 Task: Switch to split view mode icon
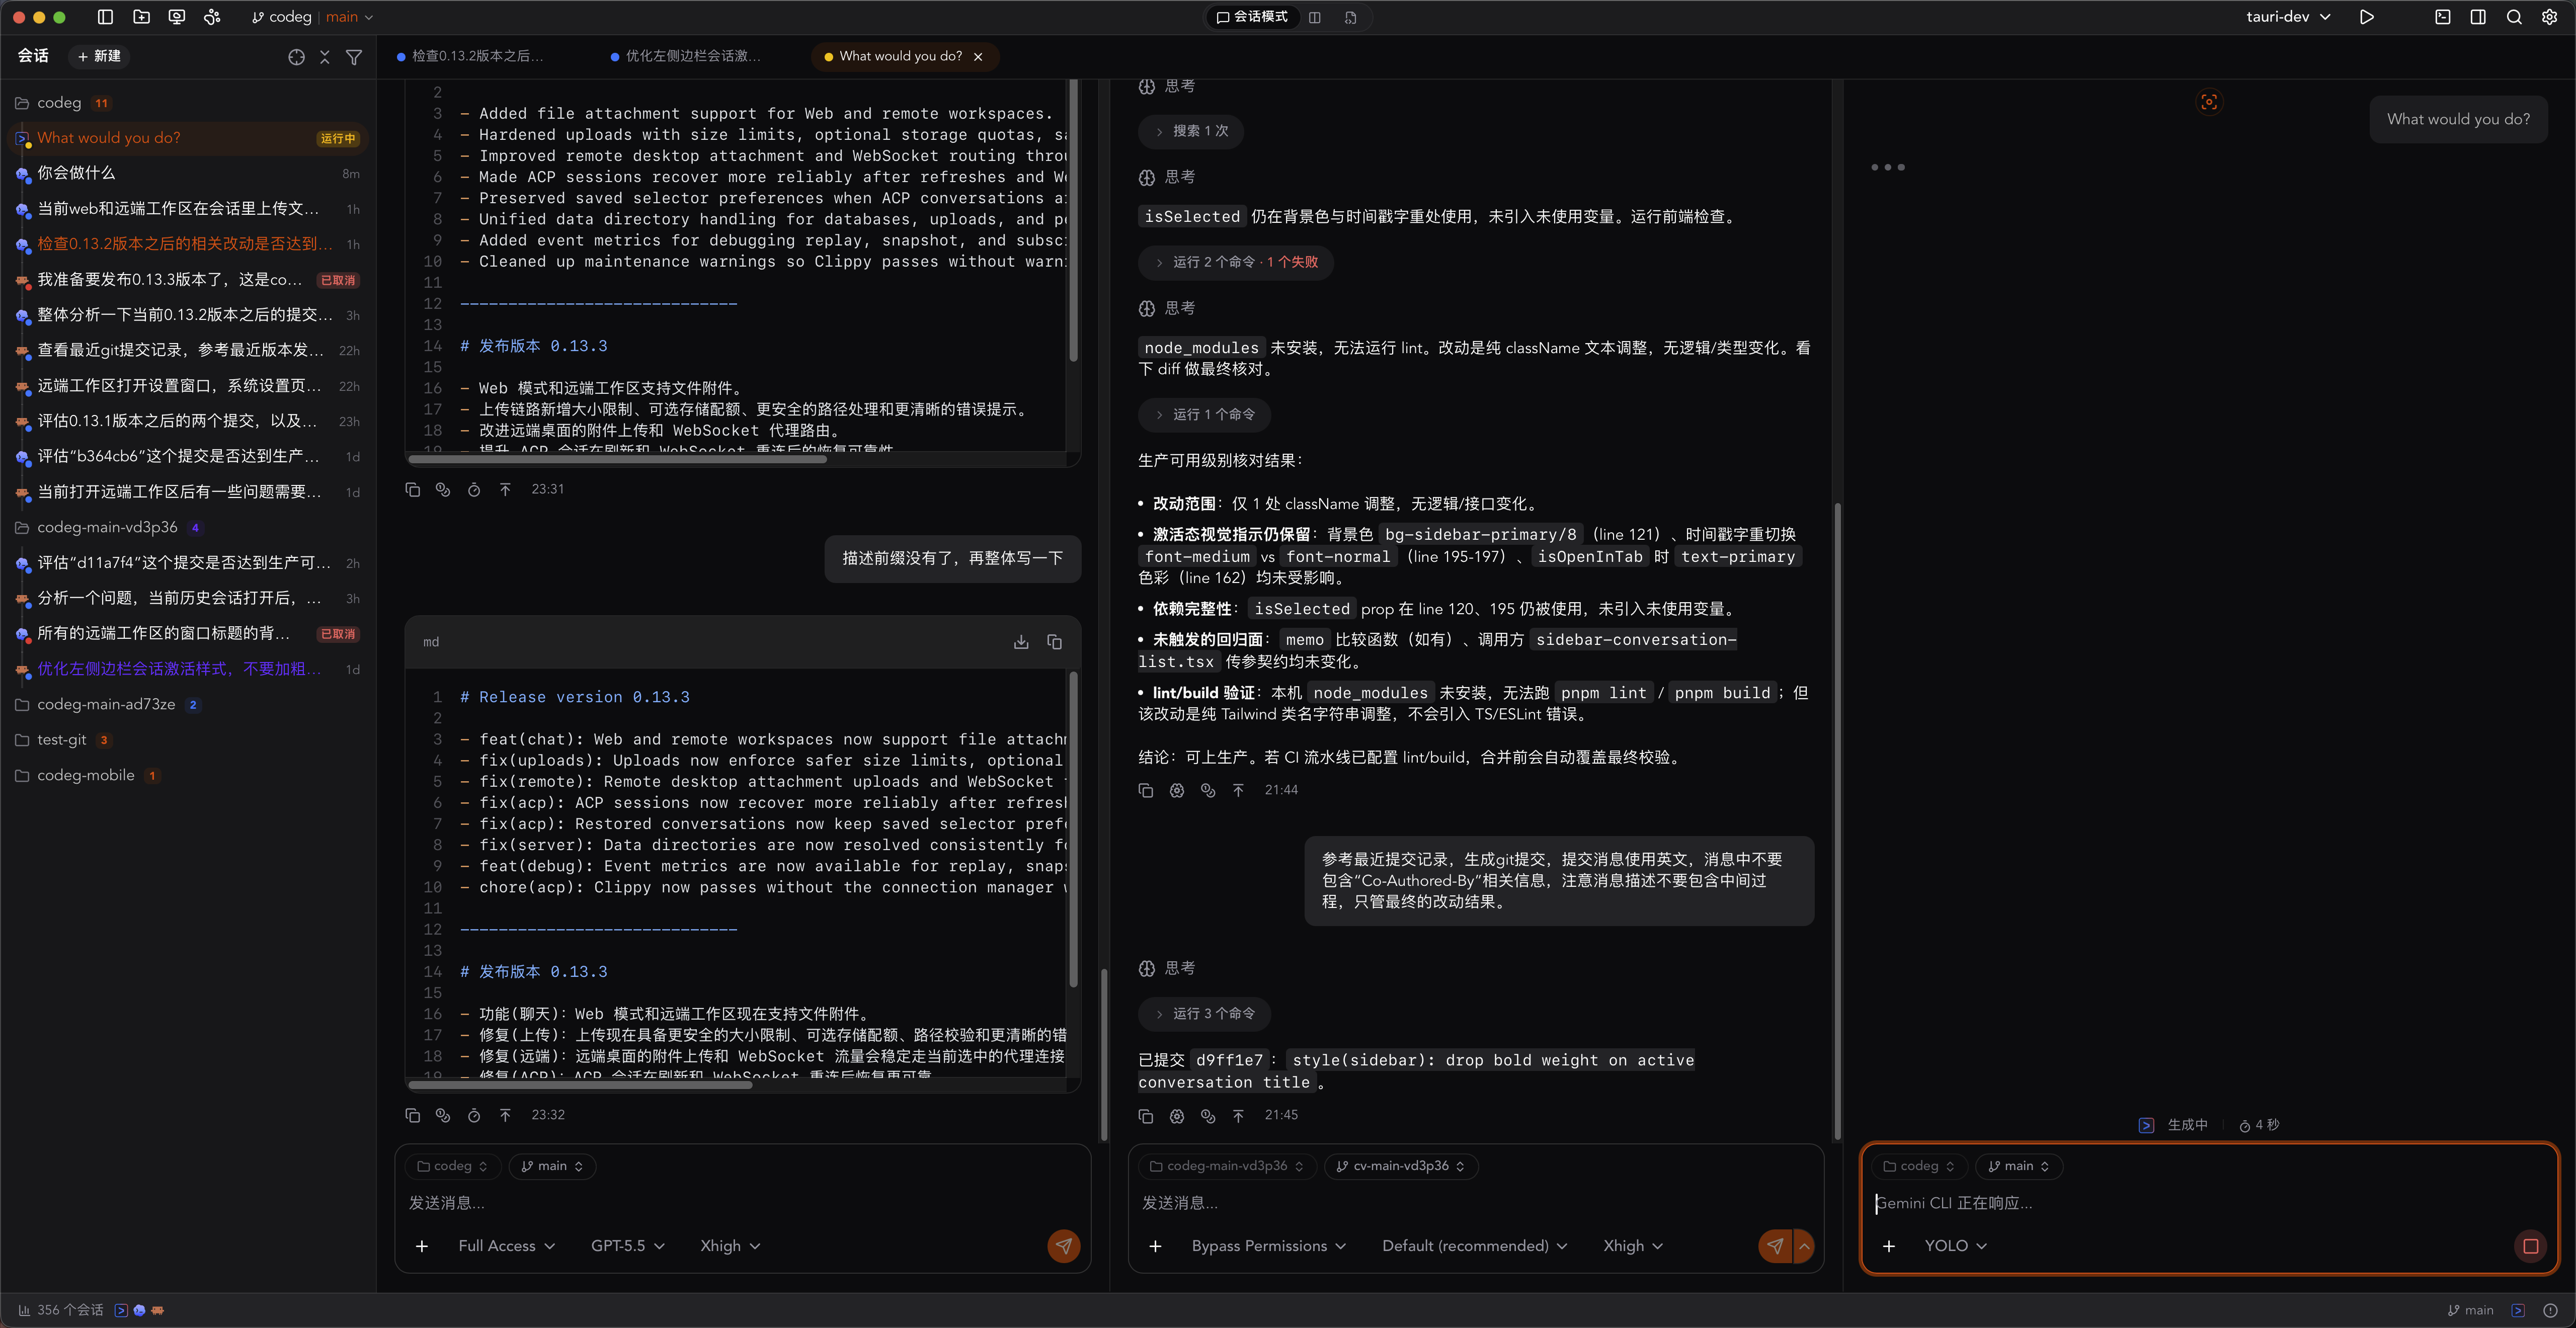click(x=1315, y=17)
